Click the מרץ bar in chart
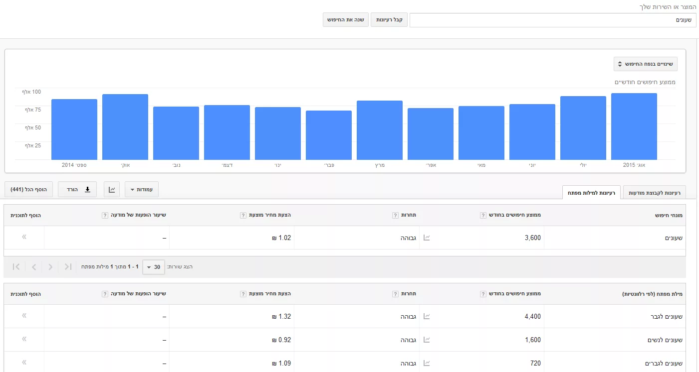 coord(380,130)
